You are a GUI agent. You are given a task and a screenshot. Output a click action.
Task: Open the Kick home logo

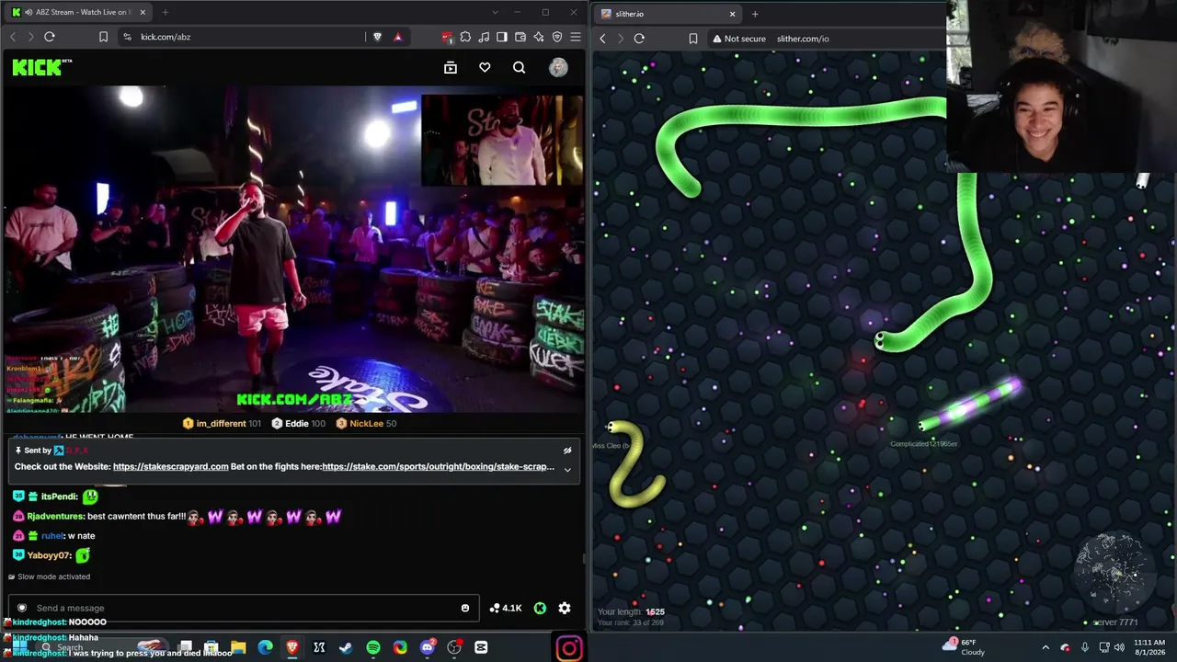[41, 67]
